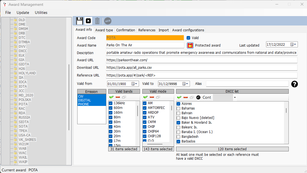307x173 pixels.
Task: Click folder icon of DLD tree item
Action: click(15, 20)
